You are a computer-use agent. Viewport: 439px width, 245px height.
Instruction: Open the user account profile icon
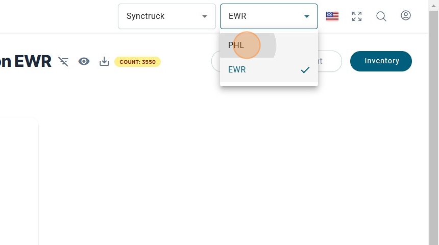click(406, 16)
